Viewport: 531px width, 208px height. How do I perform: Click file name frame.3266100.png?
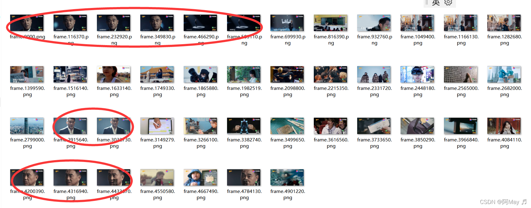click(x=201, y=143)
